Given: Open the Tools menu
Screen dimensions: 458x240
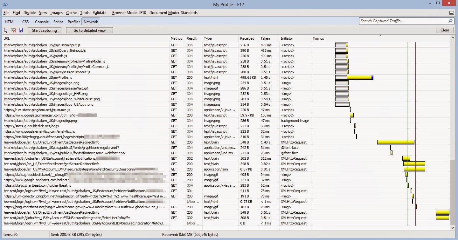Looking at the screenshot, I should pyautogui.click(x=85, y=13).
